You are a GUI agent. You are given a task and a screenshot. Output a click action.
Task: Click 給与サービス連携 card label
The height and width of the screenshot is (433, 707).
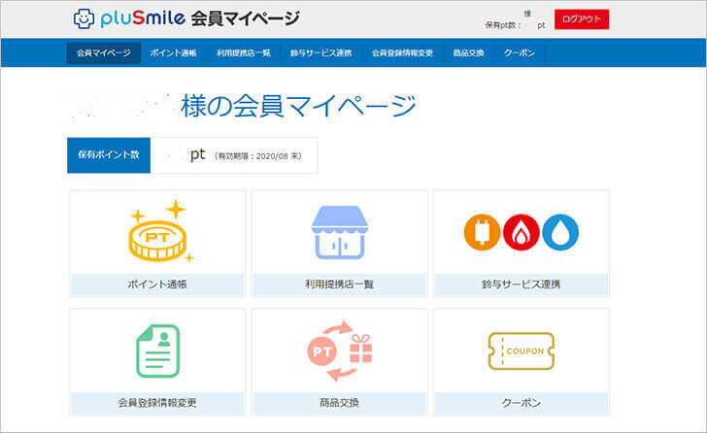click(x=522, y=284)
